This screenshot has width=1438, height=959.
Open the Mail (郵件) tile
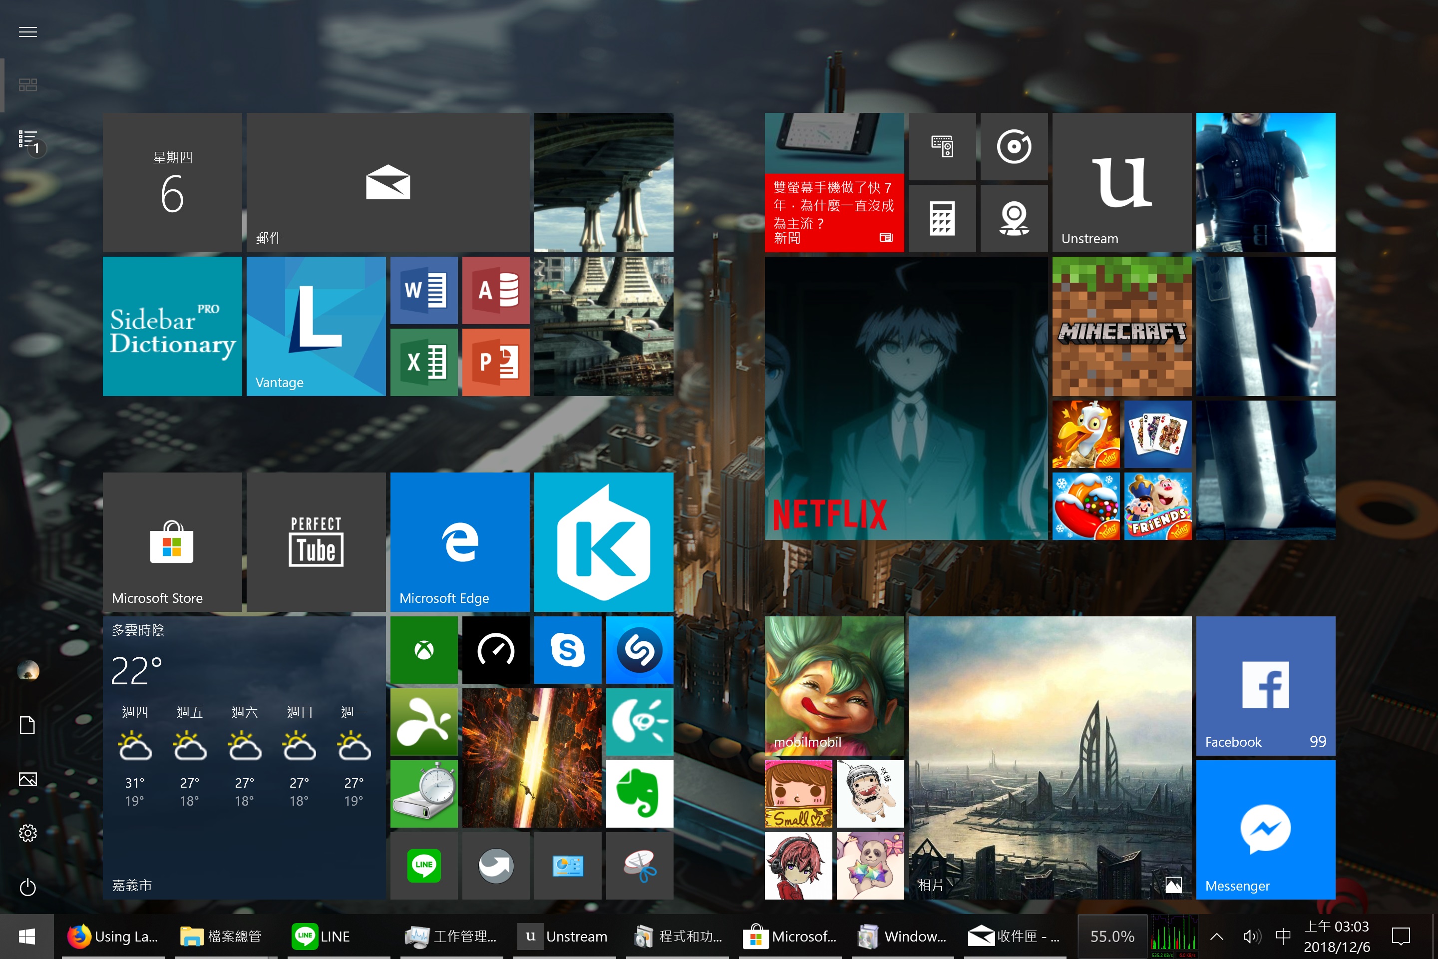point(388,182)
